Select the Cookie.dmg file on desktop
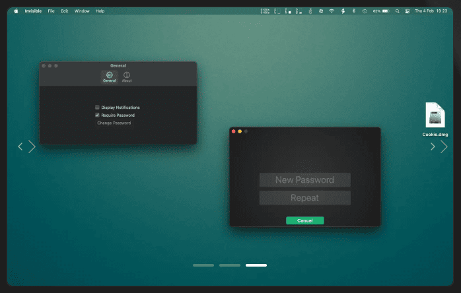 [x=435, y=119]
